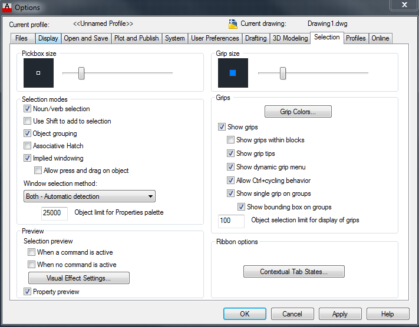419x327 pixels.
Task: Open the Online tab
Action: (x=380, y=38)
